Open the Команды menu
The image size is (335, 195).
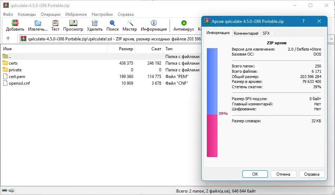point(27,14)
